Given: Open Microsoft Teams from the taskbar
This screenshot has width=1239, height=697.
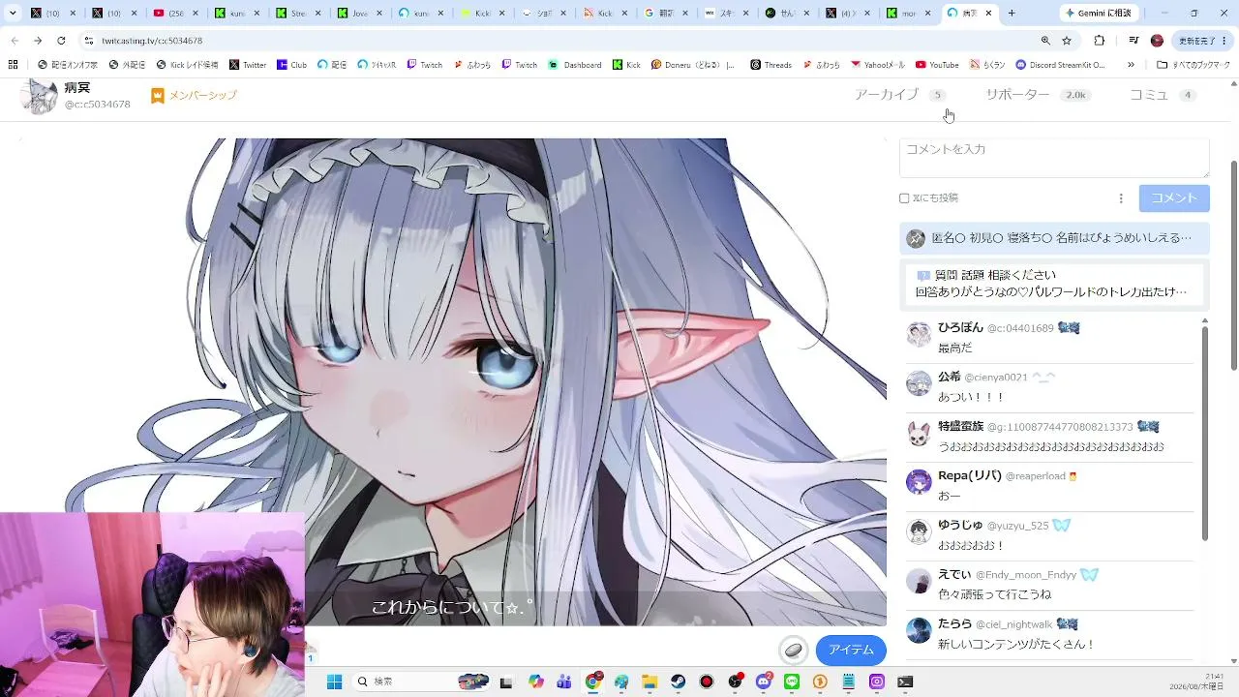Looking at the screenshot, I should tap(563, 682).
